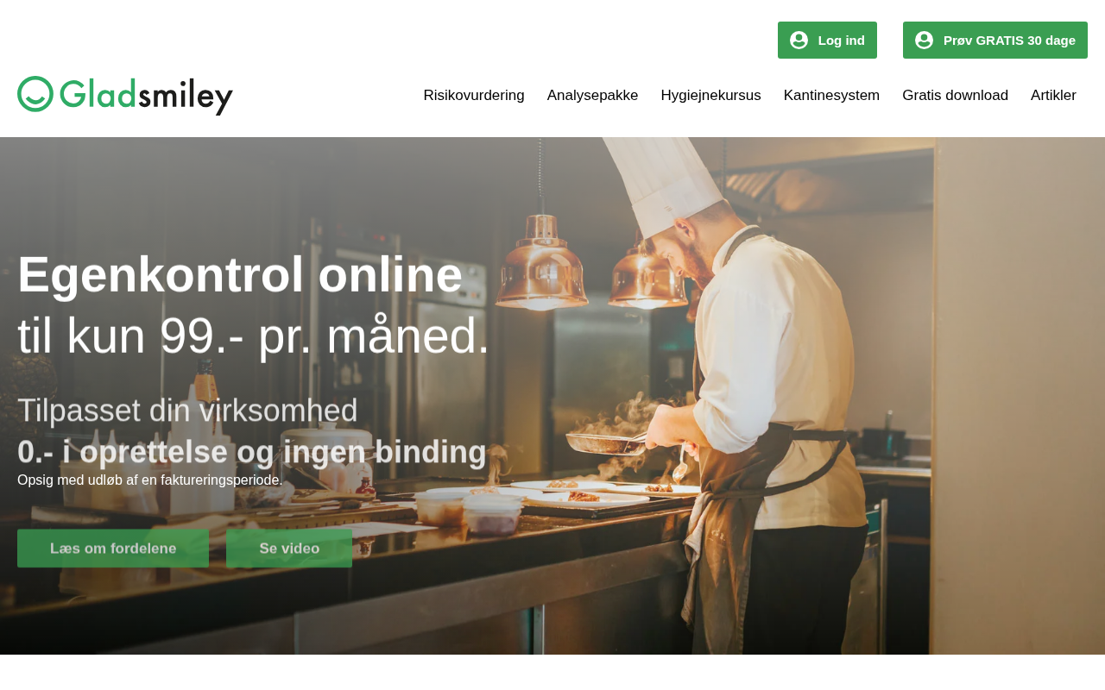Image resolution: width=1105 pixels, height=690 pixels.
Task: Select the Hygiejnekursus menu item
Action: [710, 96]
